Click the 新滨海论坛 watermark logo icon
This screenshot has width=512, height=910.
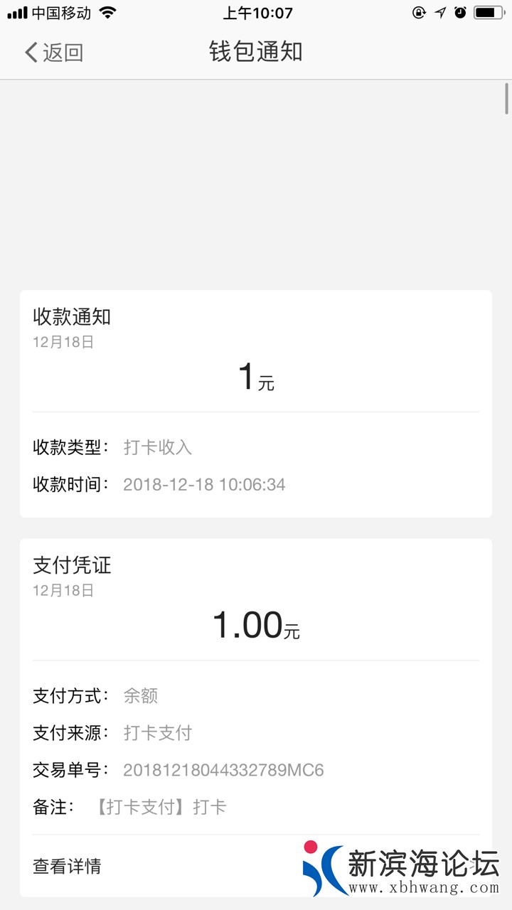pyautogui.click(x=324, y=869)
